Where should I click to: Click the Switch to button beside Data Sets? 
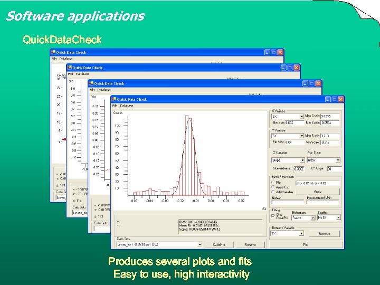click(x=219, y=245)
